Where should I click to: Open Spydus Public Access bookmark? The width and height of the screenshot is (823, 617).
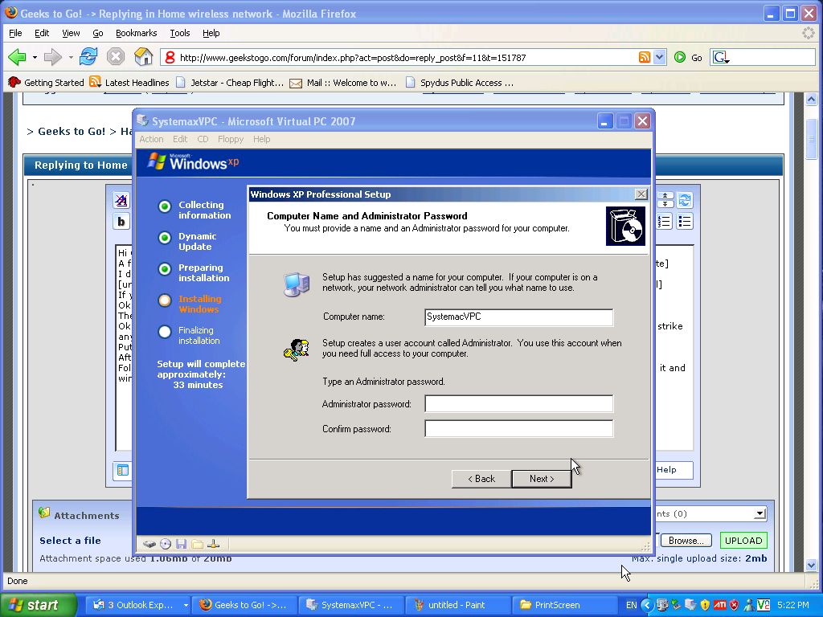(460, 83)
